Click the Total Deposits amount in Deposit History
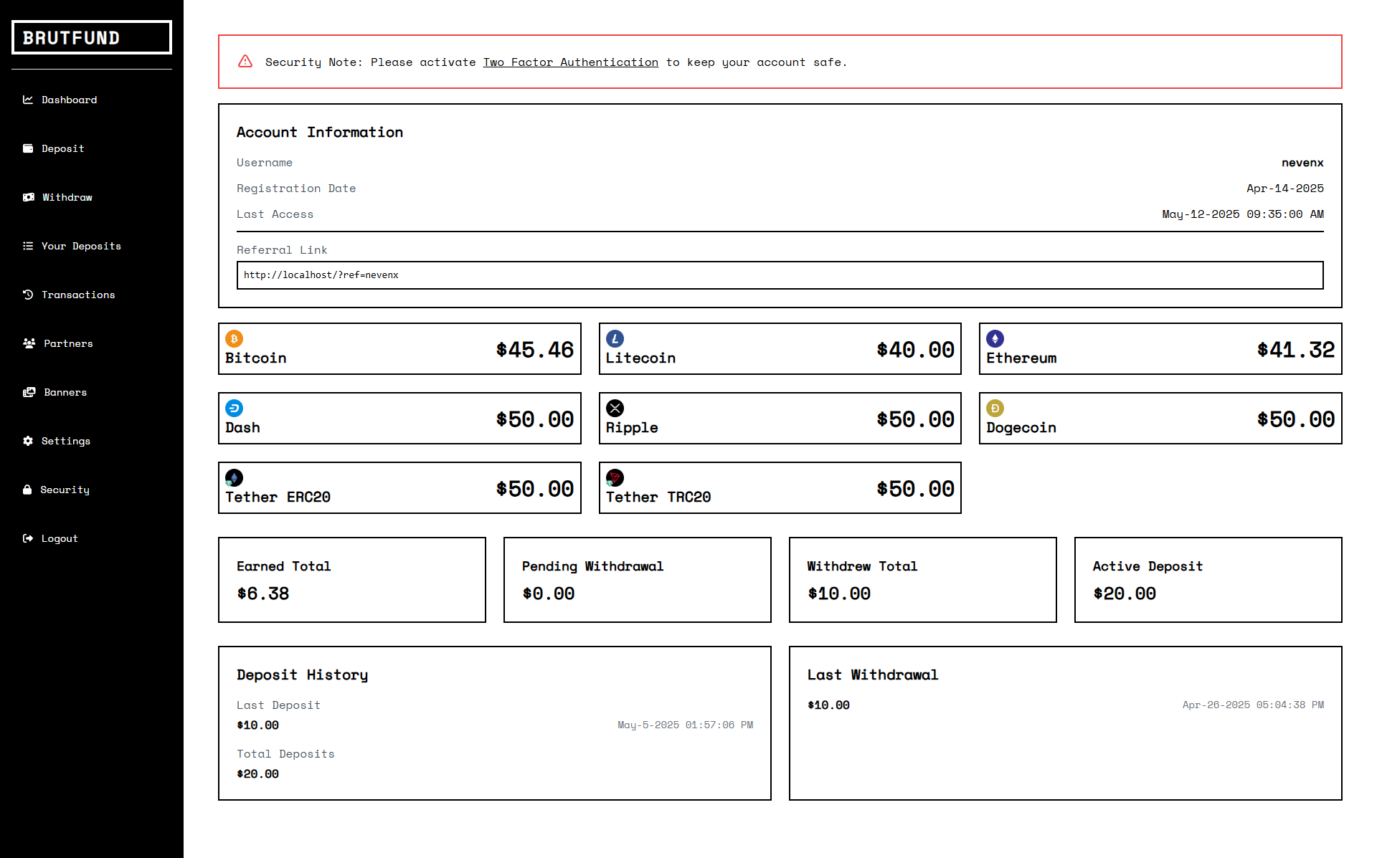The image size is (1377, 858). [x=257, y=774]
